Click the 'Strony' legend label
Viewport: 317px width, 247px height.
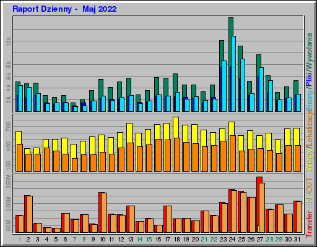(309, 101)
